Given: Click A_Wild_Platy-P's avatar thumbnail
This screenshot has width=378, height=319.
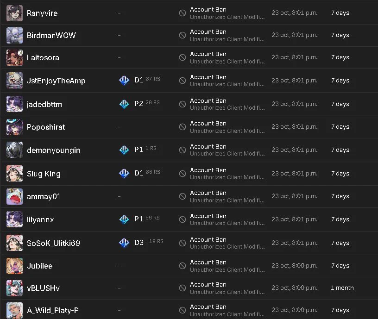Looking at the screenshot, I should point(14,310).
